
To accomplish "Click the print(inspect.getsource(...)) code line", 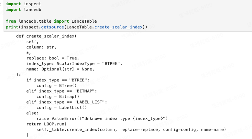I will click(76, 27).
